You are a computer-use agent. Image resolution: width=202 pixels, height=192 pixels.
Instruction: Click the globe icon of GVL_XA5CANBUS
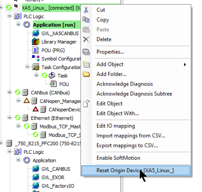pyautogui.click(x=36, y=33)
